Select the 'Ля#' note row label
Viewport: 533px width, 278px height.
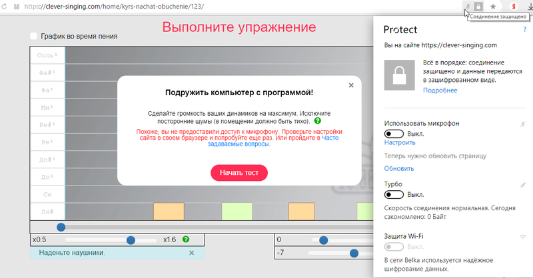[47, 211]
